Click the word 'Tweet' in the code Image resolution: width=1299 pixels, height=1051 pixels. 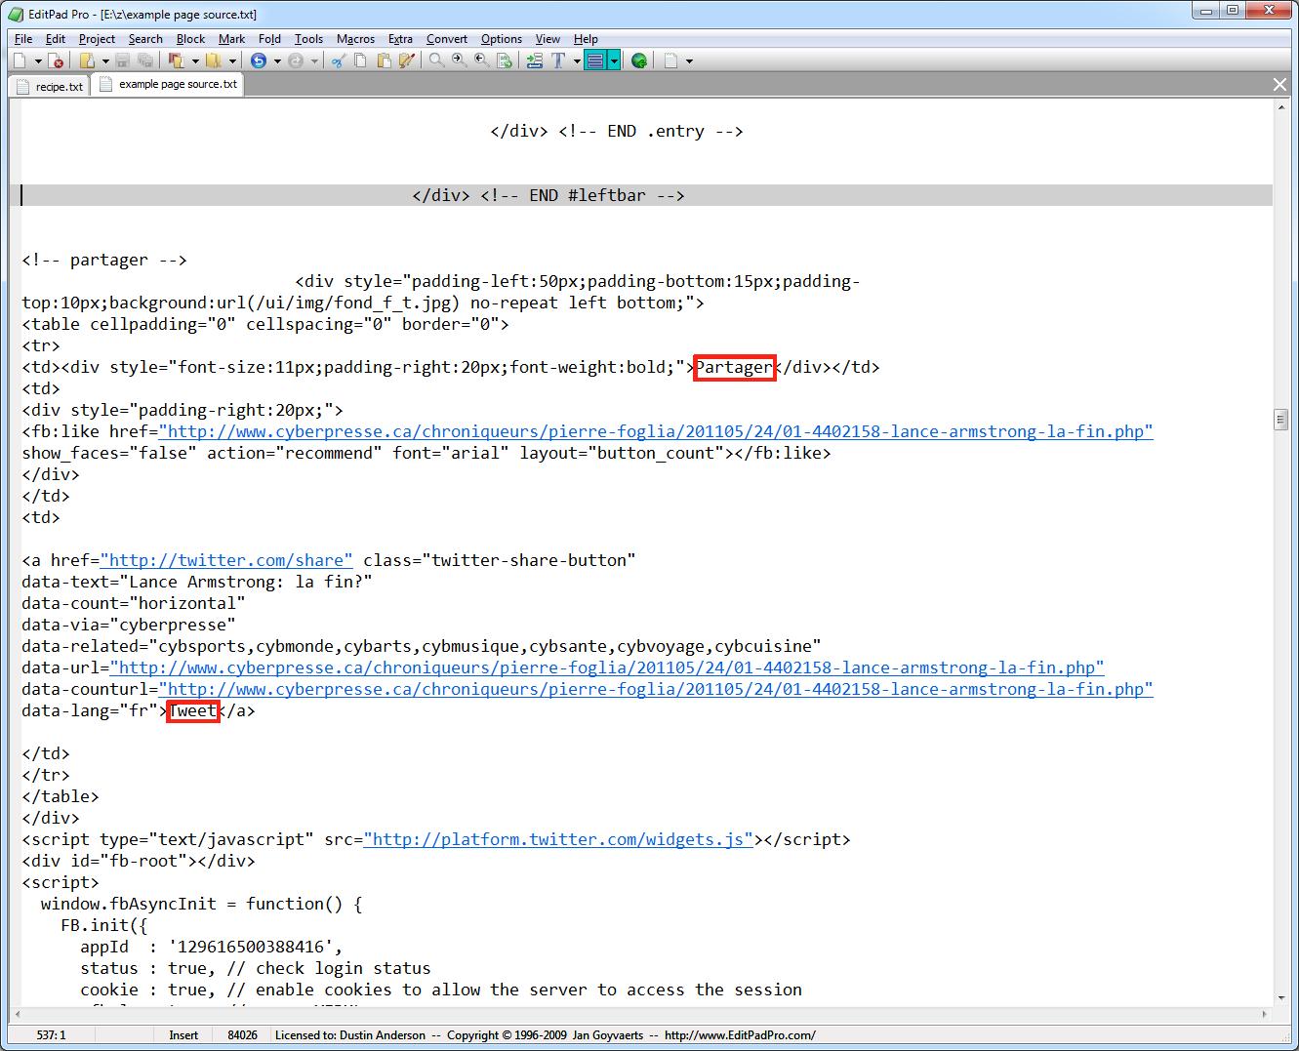point(192,710)
